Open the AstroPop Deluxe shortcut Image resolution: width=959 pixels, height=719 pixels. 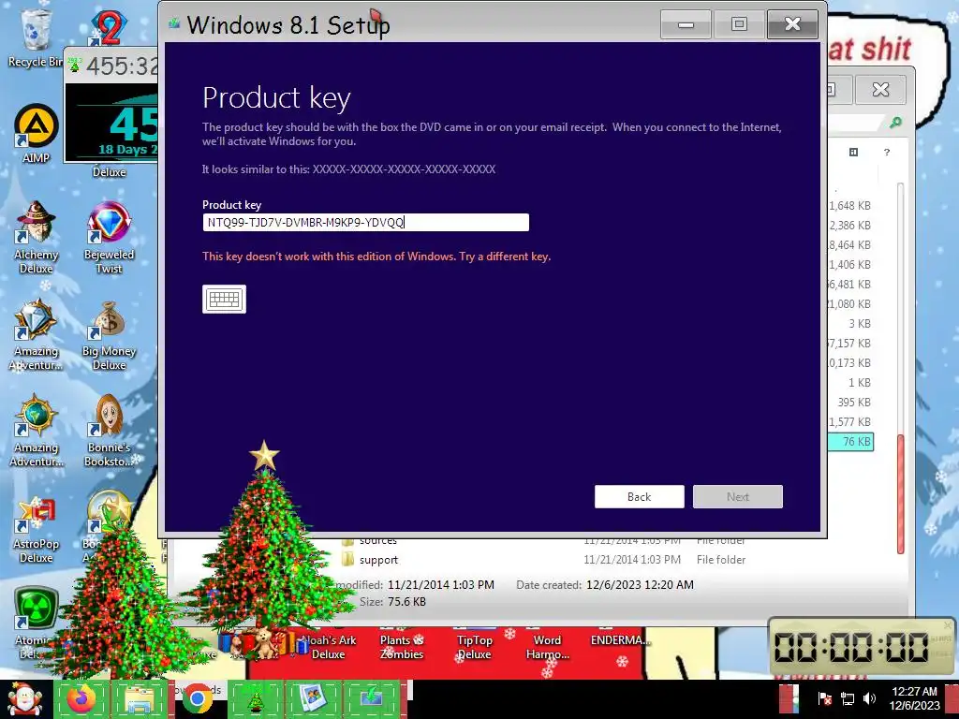click(37, 530)
